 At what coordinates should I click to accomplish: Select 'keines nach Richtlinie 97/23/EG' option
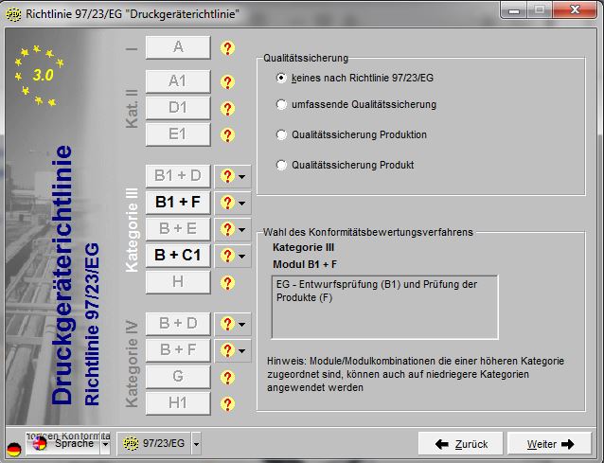click(x=355, y=78)
